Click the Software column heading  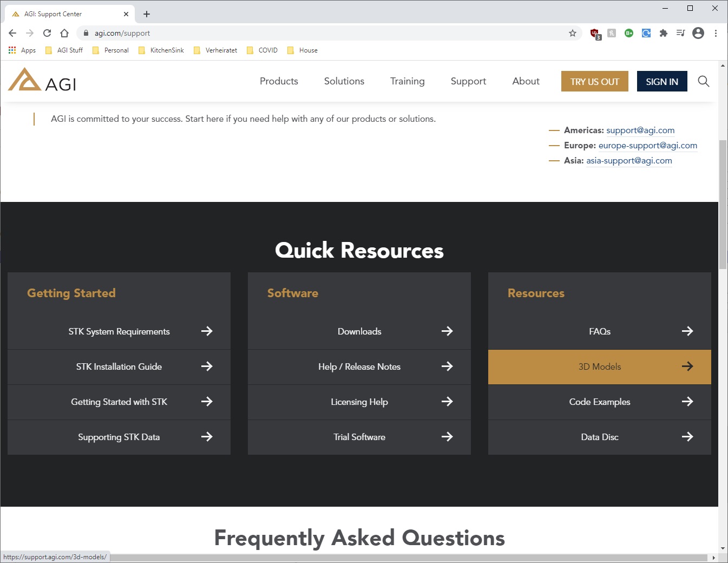coord(293,293)
